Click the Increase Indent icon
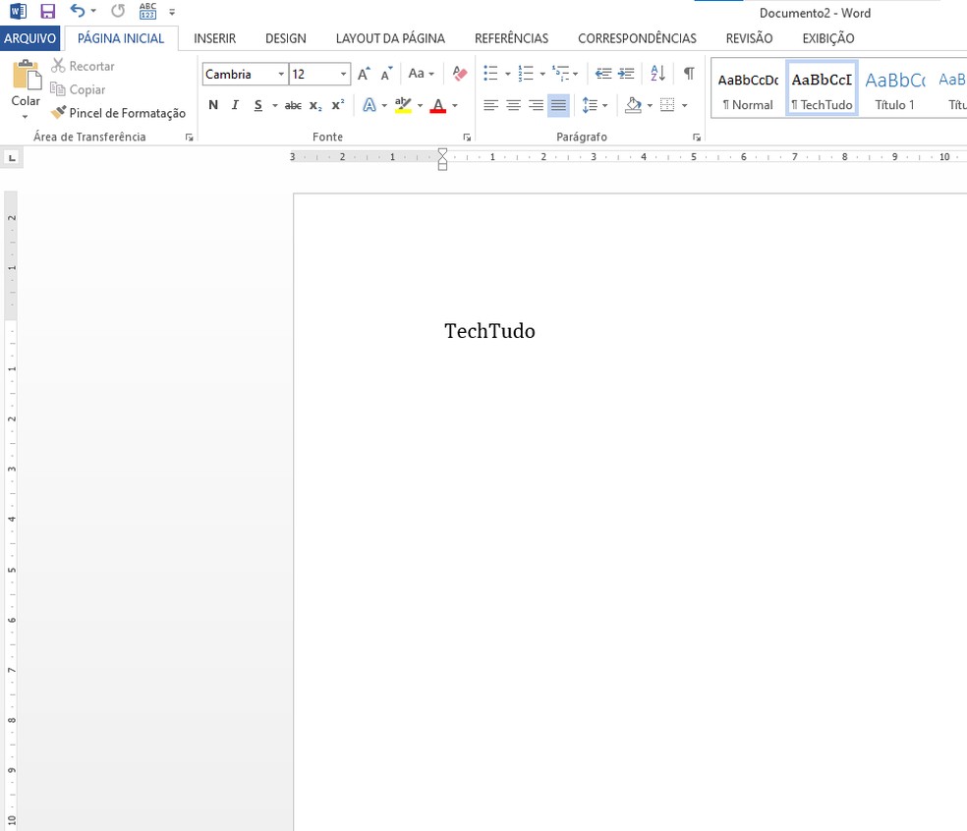The image size is (967, 831). [626, 74]
